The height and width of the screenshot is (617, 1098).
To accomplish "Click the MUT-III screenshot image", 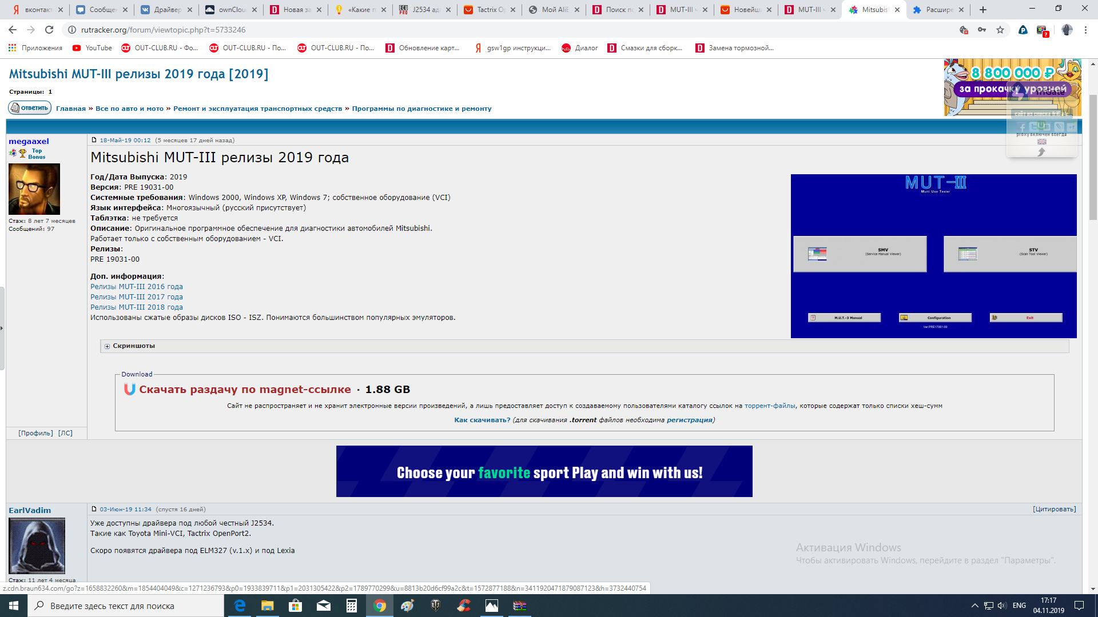I will [x=933, y=256].
